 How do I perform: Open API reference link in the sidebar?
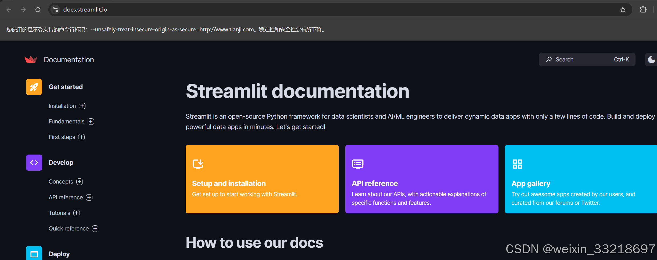pos(66,197)
